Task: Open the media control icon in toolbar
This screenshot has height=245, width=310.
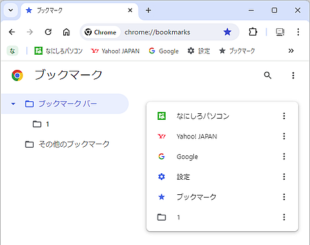Action: click(x=280, y=32)
